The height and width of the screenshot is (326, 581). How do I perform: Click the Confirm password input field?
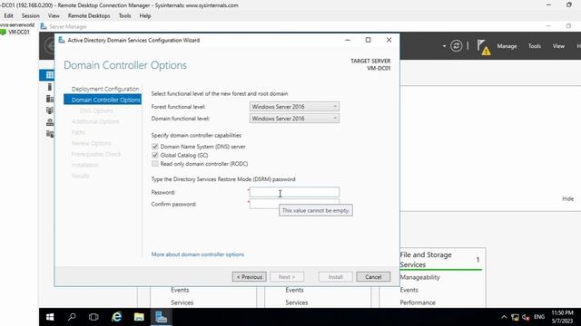(294, 203)
